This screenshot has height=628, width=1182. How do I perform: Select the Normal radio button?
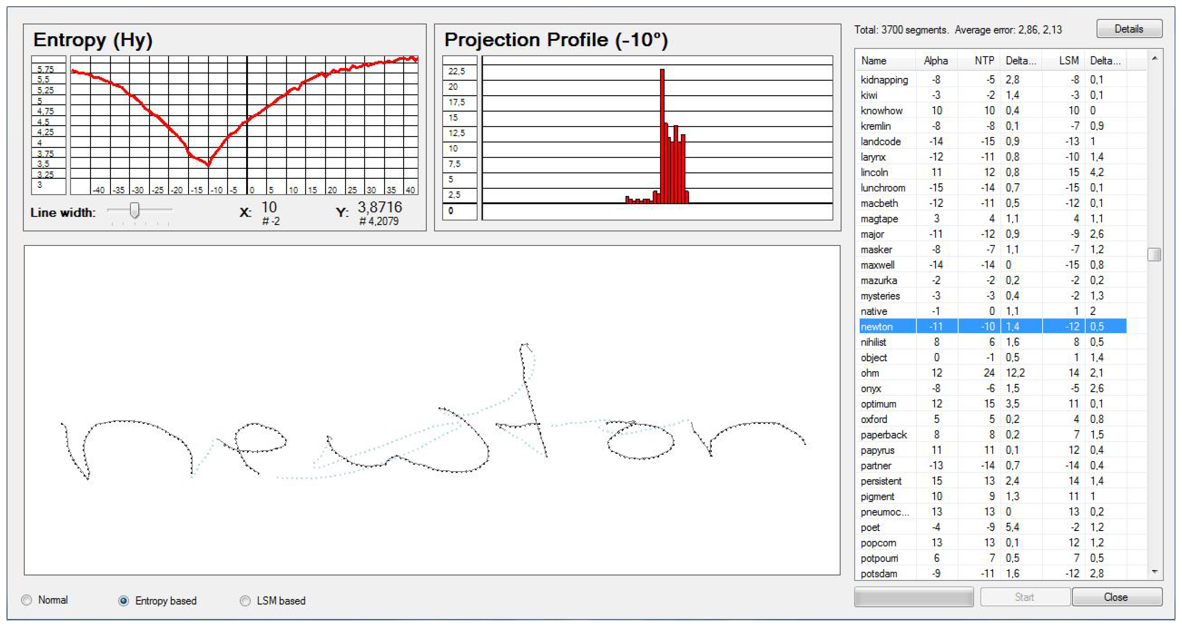pos(27,600)
